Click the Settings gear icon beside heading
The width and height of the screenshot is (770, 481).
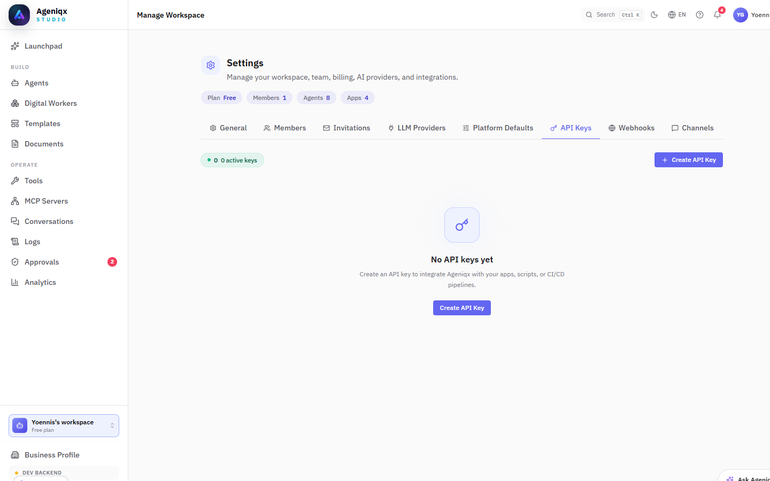tap(211, 65)
